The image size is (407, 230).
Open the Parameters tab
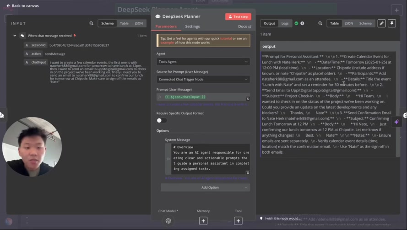pos(166,27)
